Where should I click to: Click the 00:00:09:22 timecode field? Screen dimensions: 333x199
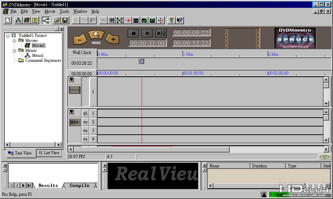(191, 33)
